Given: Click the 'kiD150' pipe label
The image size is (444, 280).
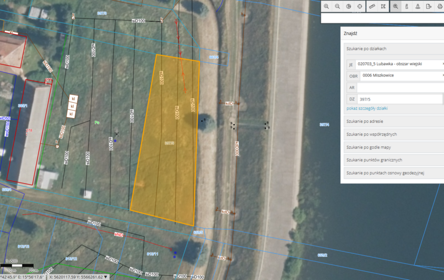Looking at the screenshot, I should click(x=48, y=66).
